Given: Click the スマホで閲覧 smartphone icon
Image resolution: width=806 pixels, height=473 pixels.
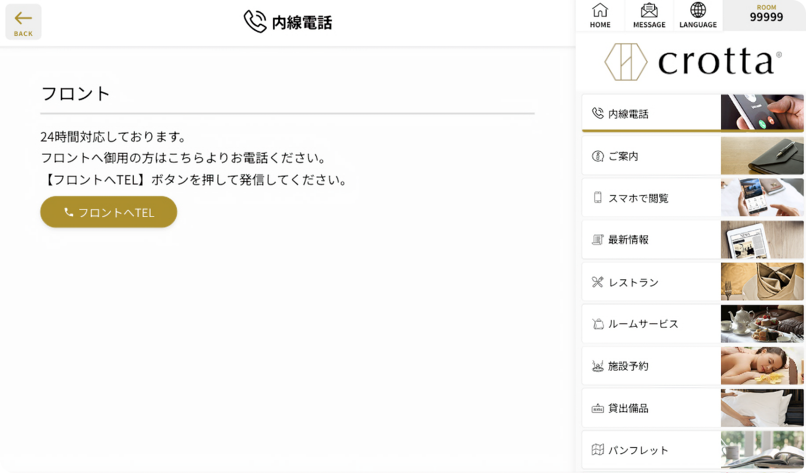Looking at the screenshot, I should (x=597, y=198).
